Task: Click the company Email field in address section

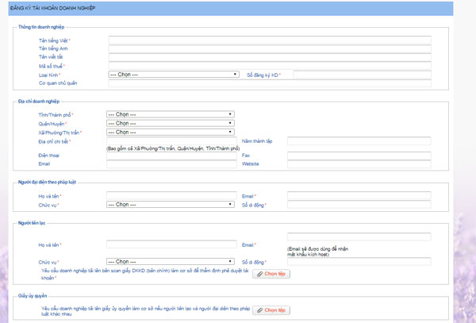Action: coord(171,164)
